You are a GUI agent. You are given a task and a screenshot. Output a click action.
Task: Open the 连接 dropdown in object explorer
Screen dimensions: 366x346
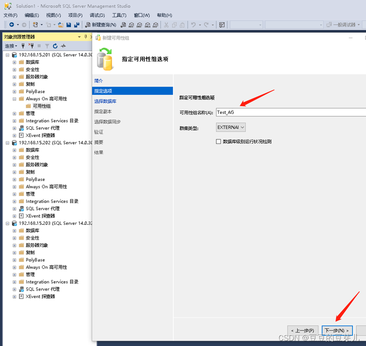pyautogui.click(x=11, y=46)
